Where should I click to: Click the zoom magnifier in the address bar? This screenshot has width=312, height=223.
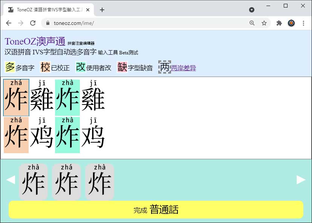point(252,23)
